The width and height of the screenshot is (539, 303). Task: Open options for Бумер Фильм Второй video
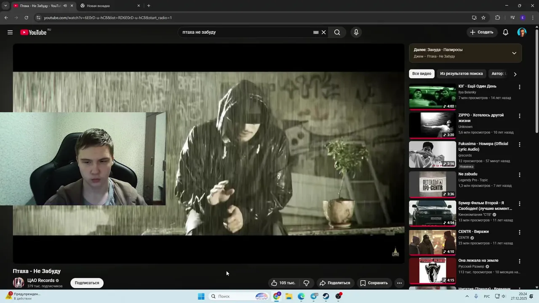click(519, 204)
